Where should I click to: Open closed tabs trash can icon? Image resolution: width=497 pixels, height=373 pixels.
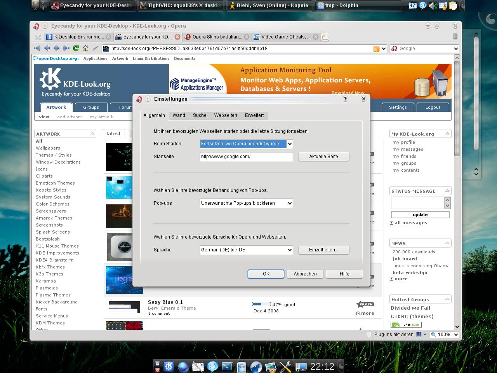pyautogui.click(x=455, y=36)
